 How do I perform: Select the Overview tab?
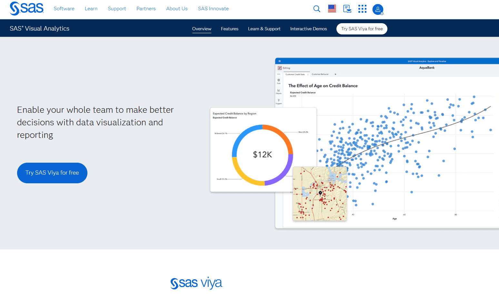coord(202,29)
